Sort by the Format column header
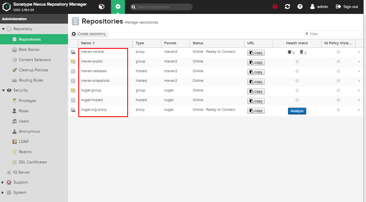The height and width of the screenshot is (202, 366). [x=175, y=43]
